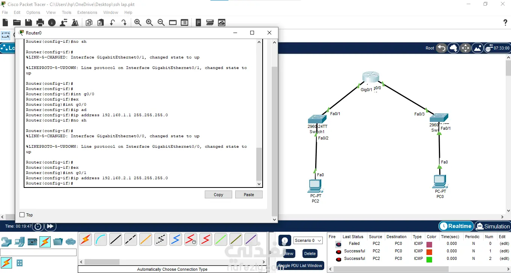Click Copy button in Router0 CLI
The image size is (511, 273).
pos(218,195)
